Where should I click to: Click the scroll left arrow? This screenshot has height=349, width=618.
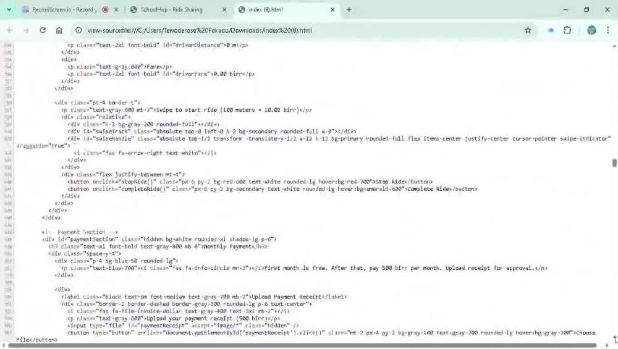4,345
